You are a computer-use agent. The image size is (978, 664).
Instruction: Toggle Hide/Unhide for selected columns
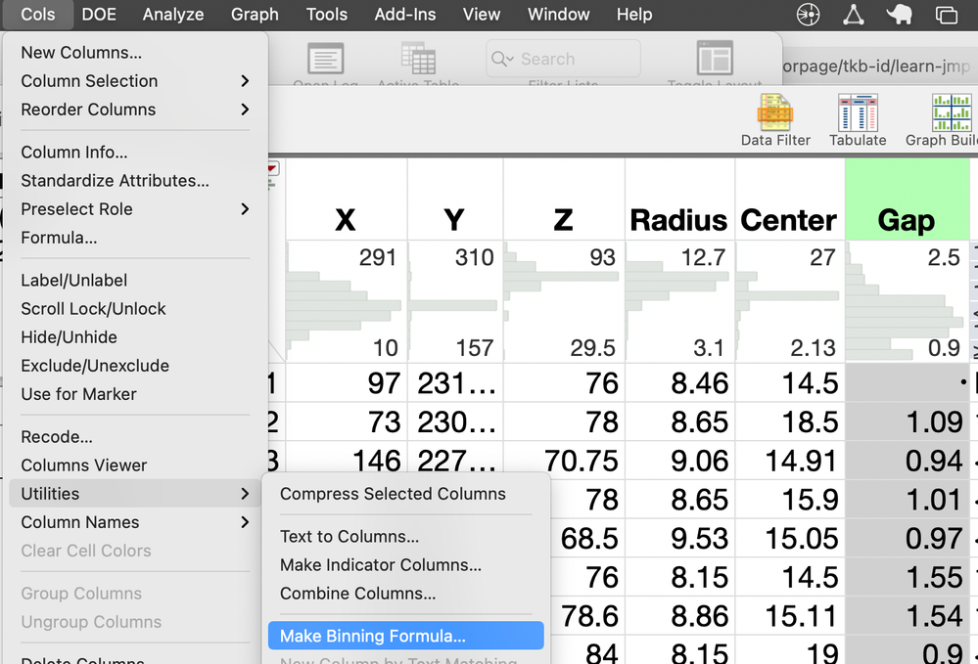69,337
